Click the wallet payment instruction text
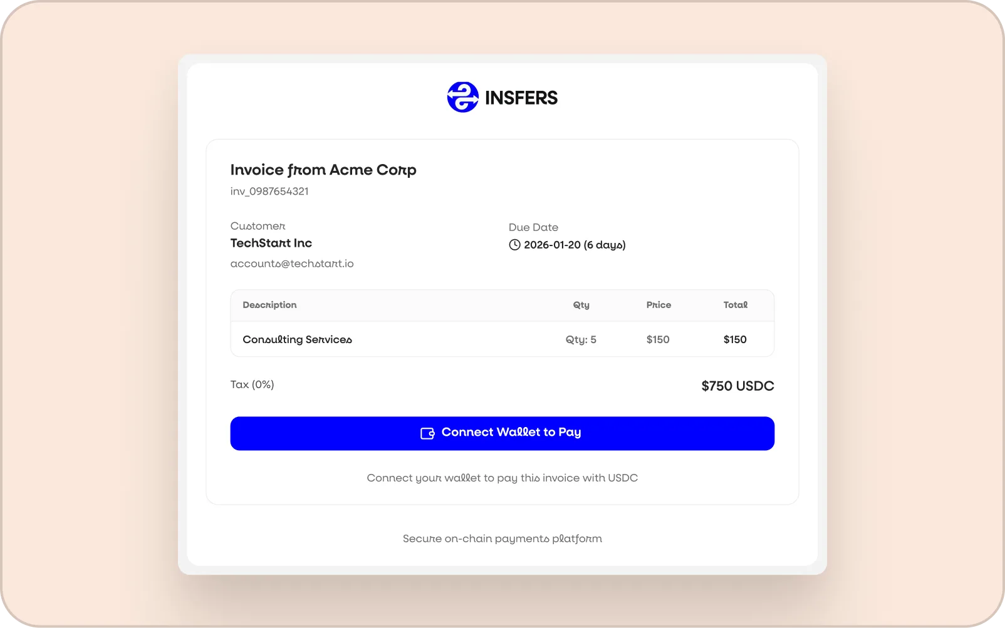Screen dimensions: 1005x628 tap(502, 478)
